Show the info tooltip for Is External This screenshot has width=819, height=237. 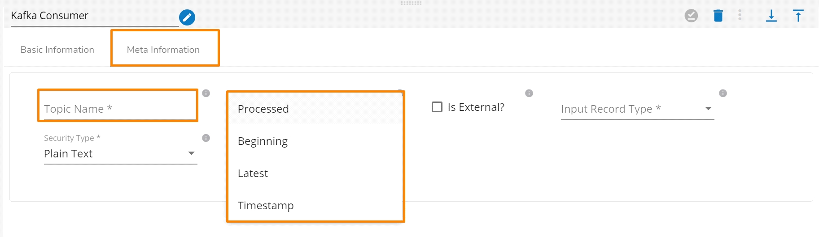click(529, 93)
